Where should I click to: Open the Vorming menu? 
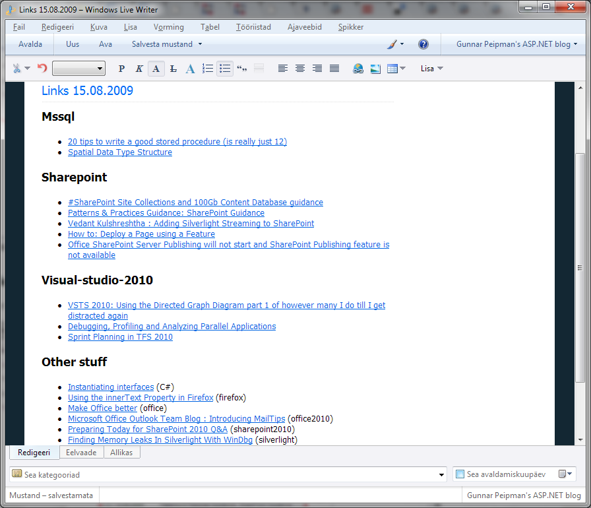pos(168,27)
